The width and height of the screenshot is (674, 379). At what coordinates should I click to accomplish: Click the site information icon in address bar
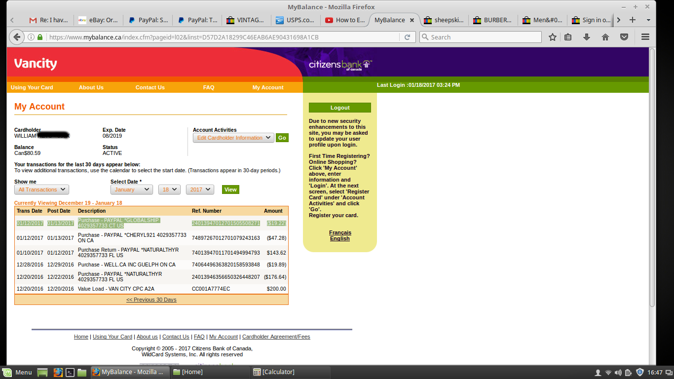pyautogui.click(x=31, y=37)
